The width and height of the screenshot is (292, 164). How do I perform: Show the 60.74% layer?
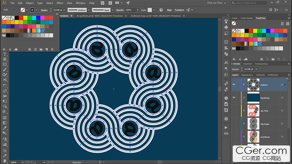[234, 111]
